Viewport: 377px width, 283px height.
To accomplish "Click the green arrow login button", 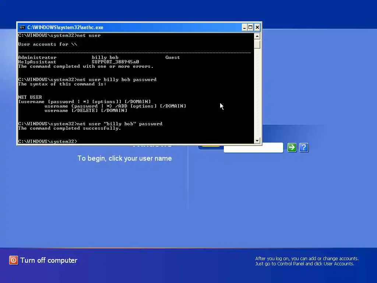I will (x=292, y=147).
